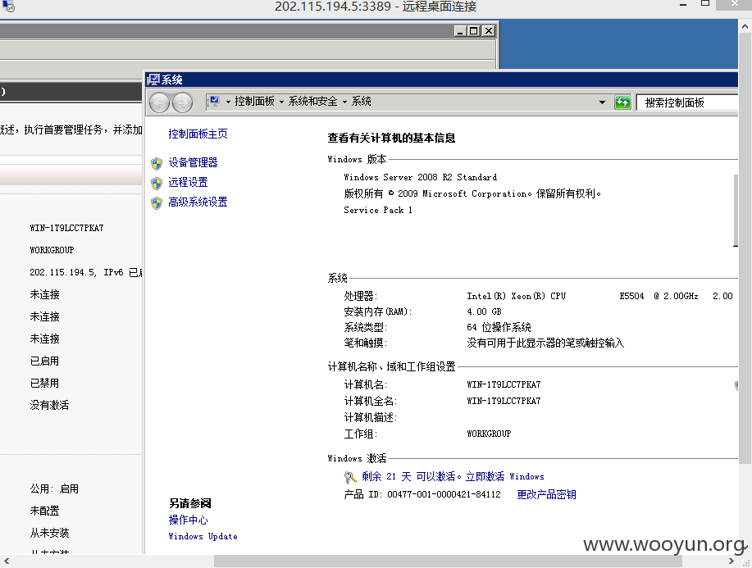Image resolution: width=752 pixels, height=568 pixels.
Task: Select 控制面板 in the breadcrumb path
Action: (255, 101)
